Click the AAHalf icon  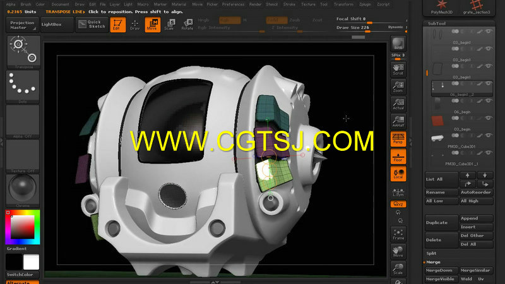pos(398,121)
